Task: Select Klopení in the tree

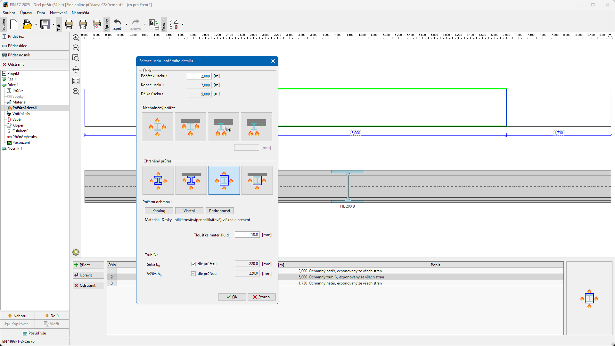Action: click(19, 125)
